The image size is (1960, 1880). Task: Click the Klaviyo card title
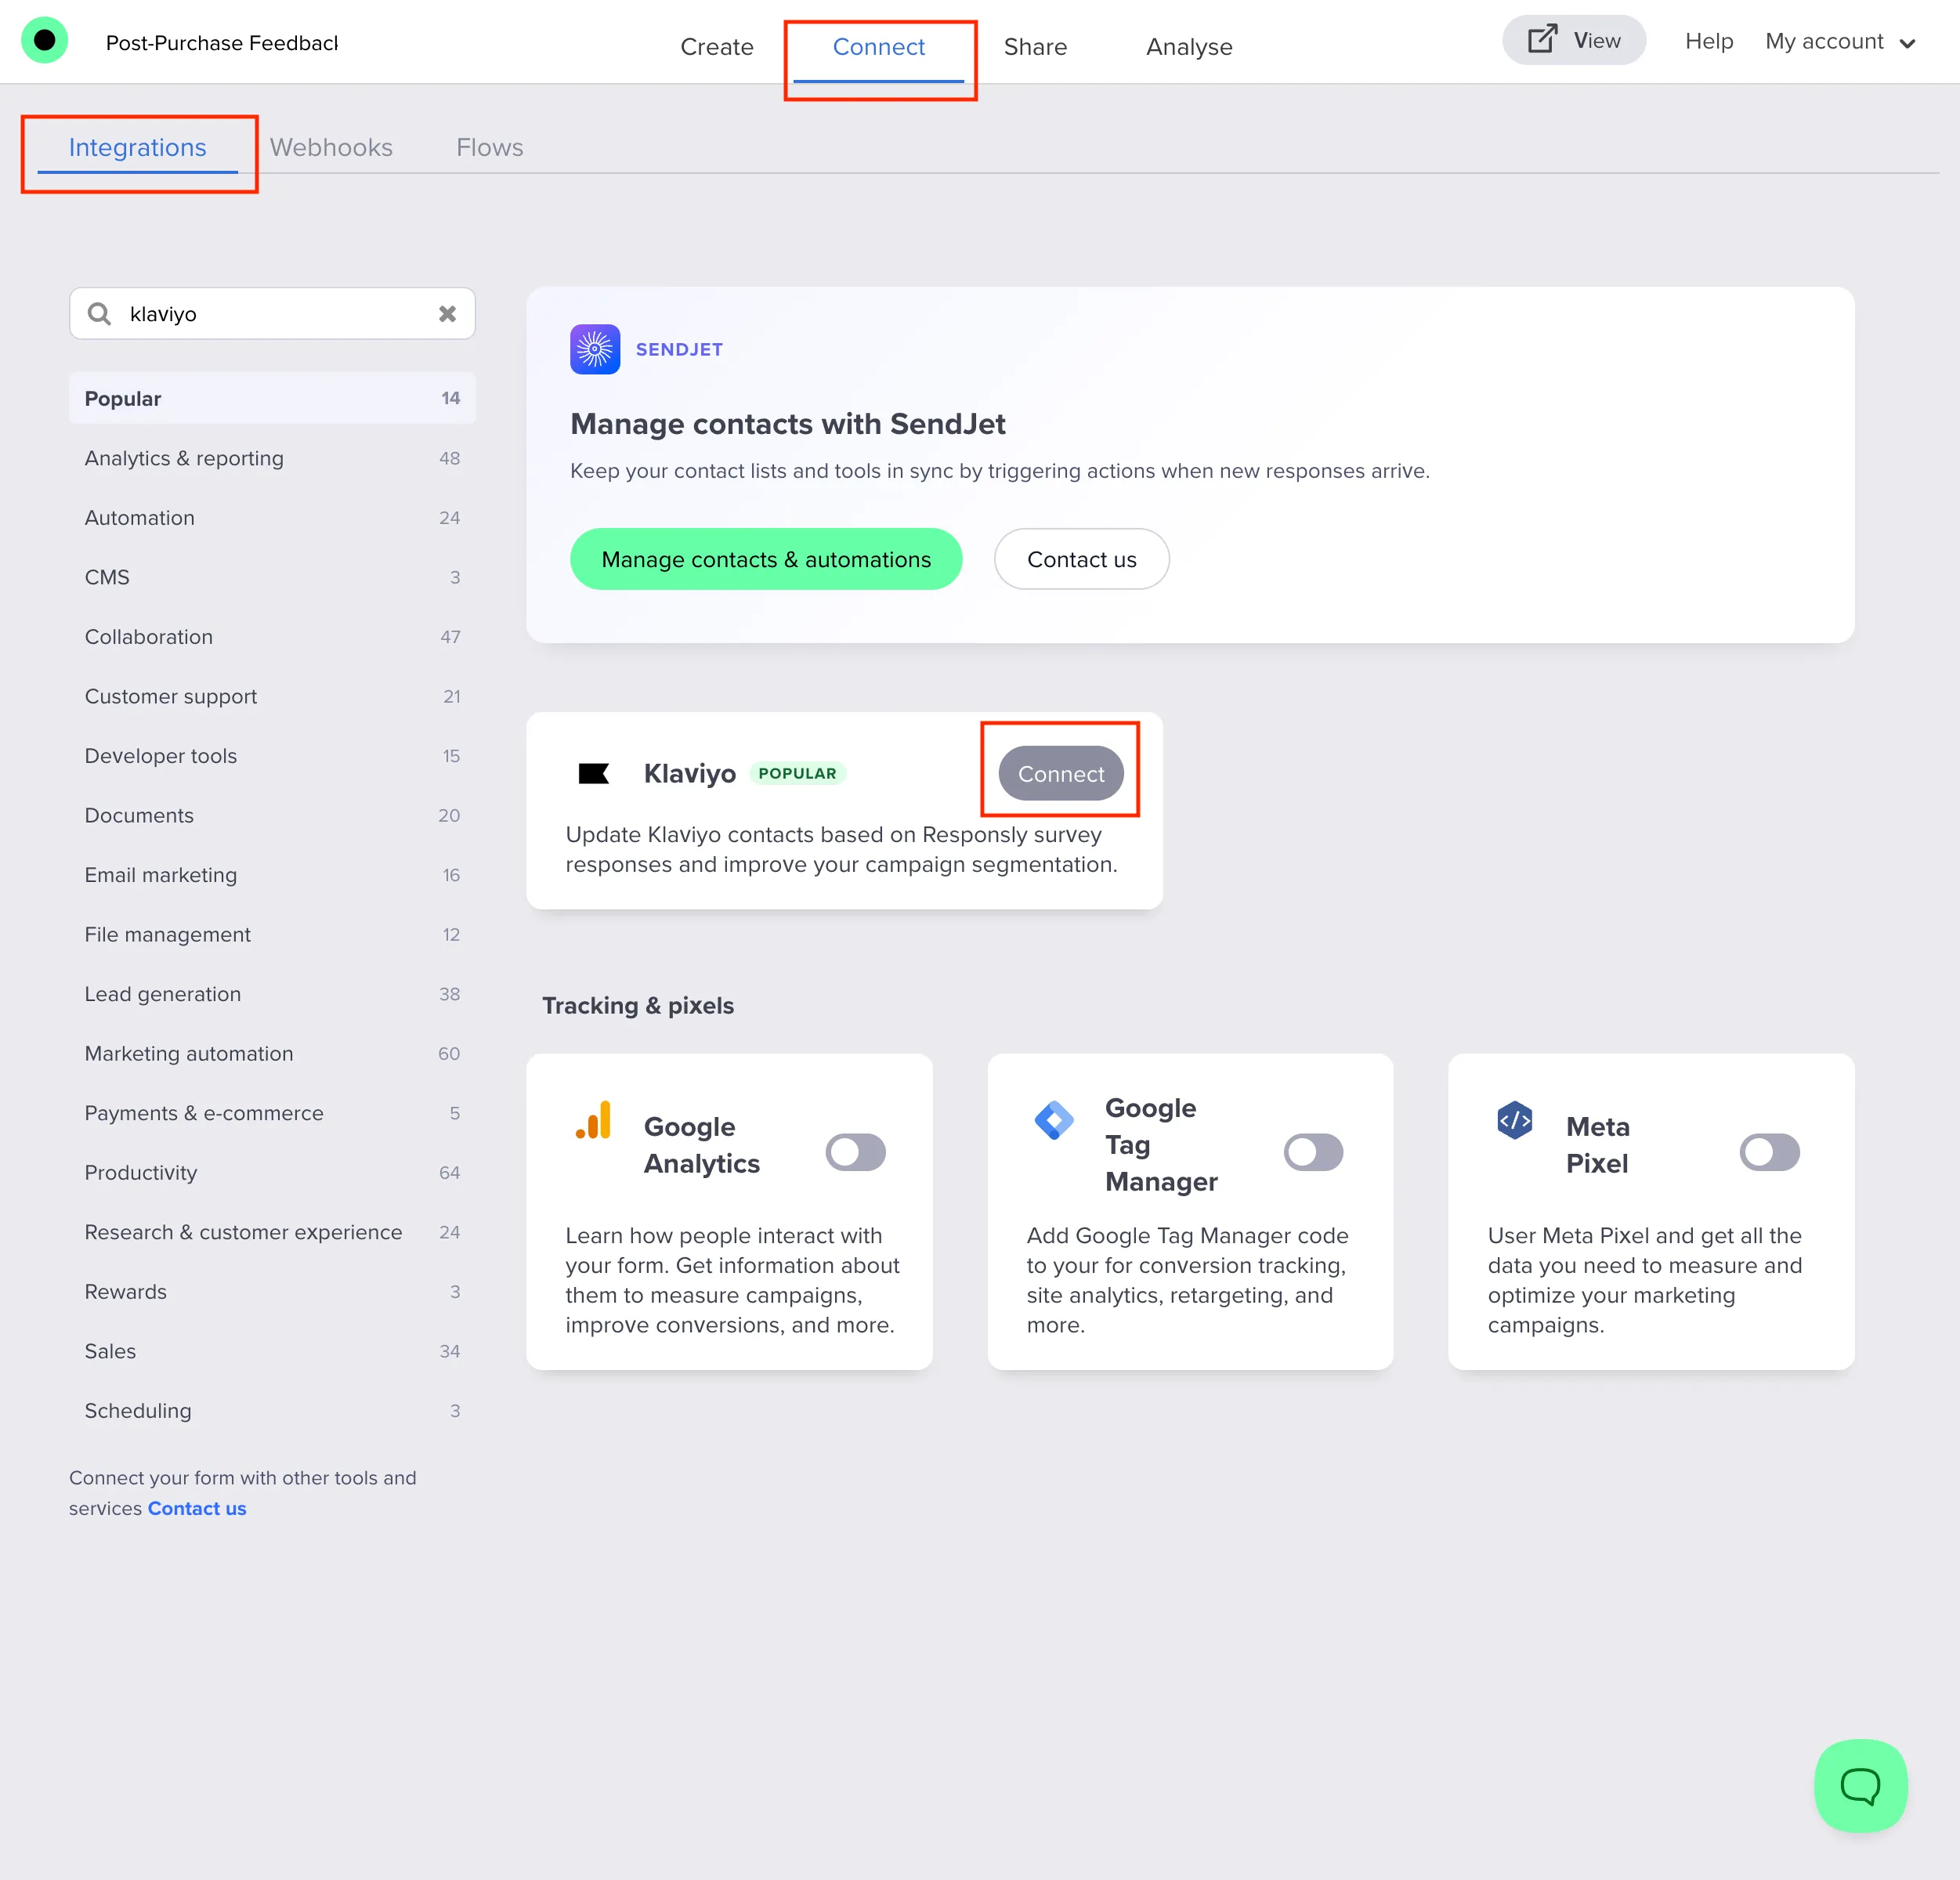pyautogui.click(x=689, y=773)
